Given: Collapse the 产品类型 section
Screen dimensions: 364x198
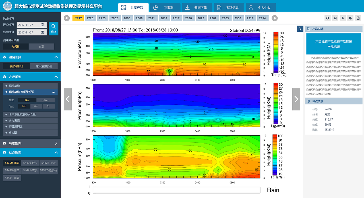Looking at the screenshot, I should pyautogui.click(x=56, y=77).
